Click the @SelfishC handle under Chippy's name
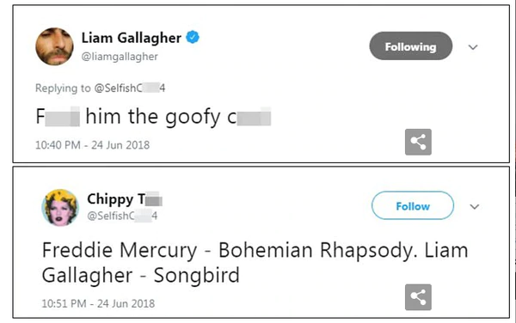The image size is (516, 323). [x=122, y=216]
